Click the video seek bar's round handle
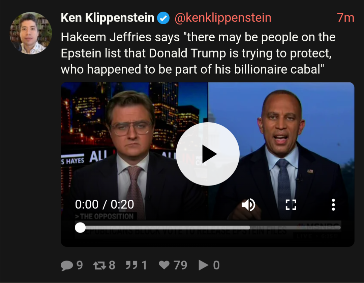This screenshot has height=283, width=364. tap(80, 228)
